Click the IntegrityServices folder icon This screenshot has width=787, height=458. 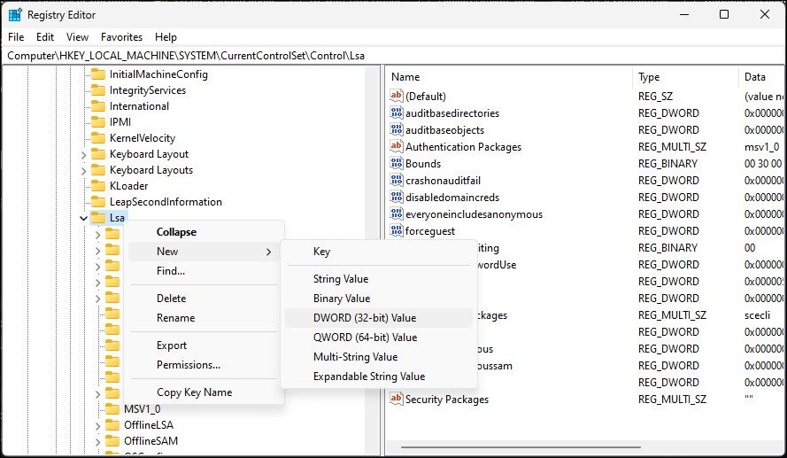pos(97,90)
